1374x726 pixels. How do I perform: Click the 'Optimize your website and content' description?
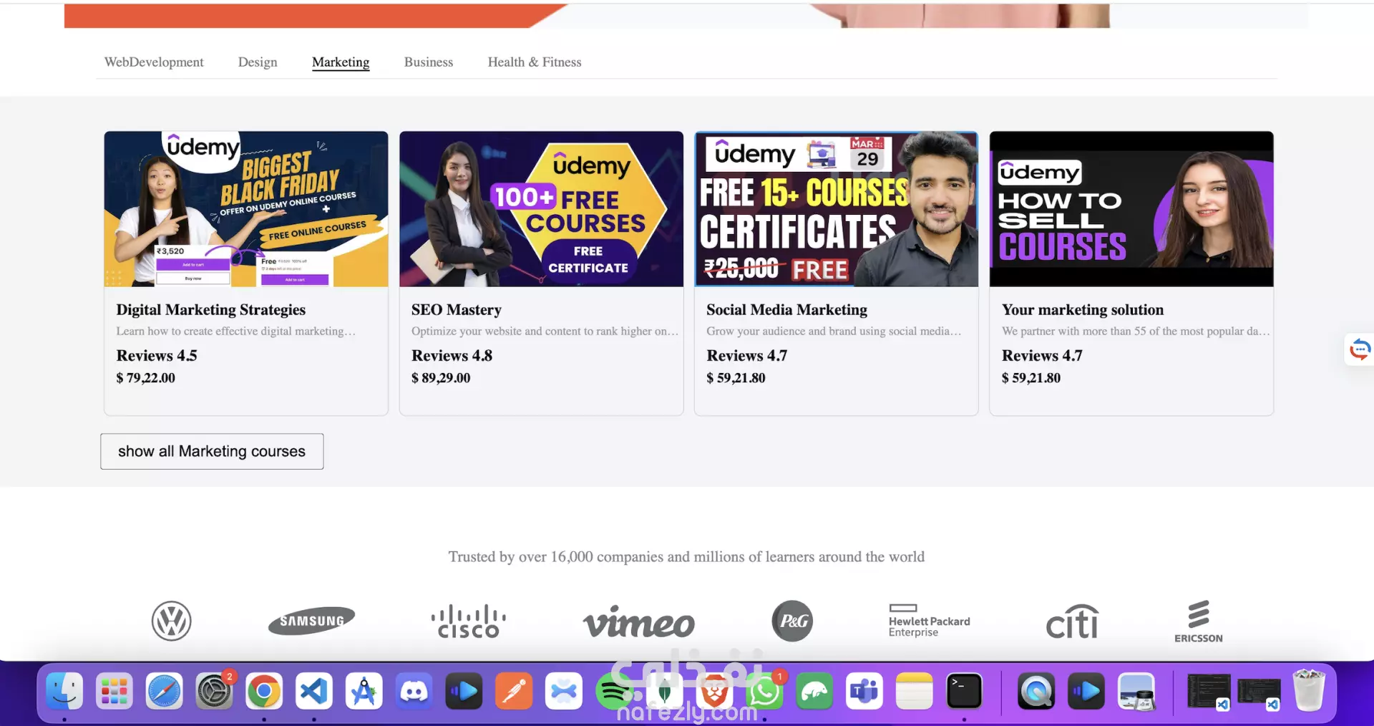545,331
